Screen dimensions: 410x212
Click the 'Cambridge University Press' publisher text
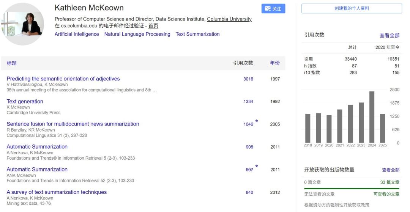33,113
